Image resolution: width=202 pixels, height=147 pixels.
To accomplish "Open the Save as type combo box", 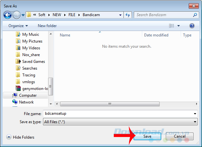I will (120, 122).
